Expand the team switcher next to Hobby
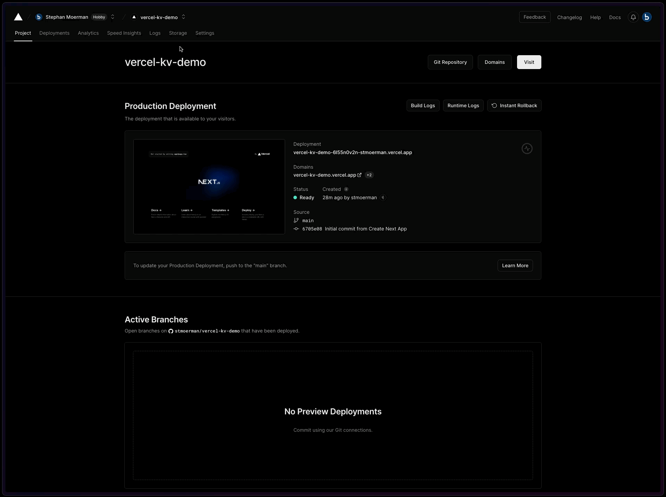The height and width of the screenshot is (497, 666). click(x=112, y=17)
